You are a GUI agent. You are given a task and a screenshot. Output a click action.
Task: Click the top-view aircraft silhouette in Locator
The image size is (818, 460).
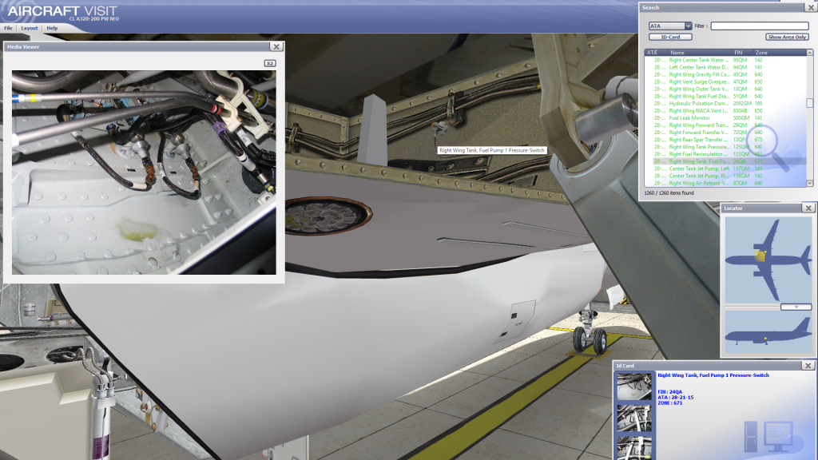point(768,260)
